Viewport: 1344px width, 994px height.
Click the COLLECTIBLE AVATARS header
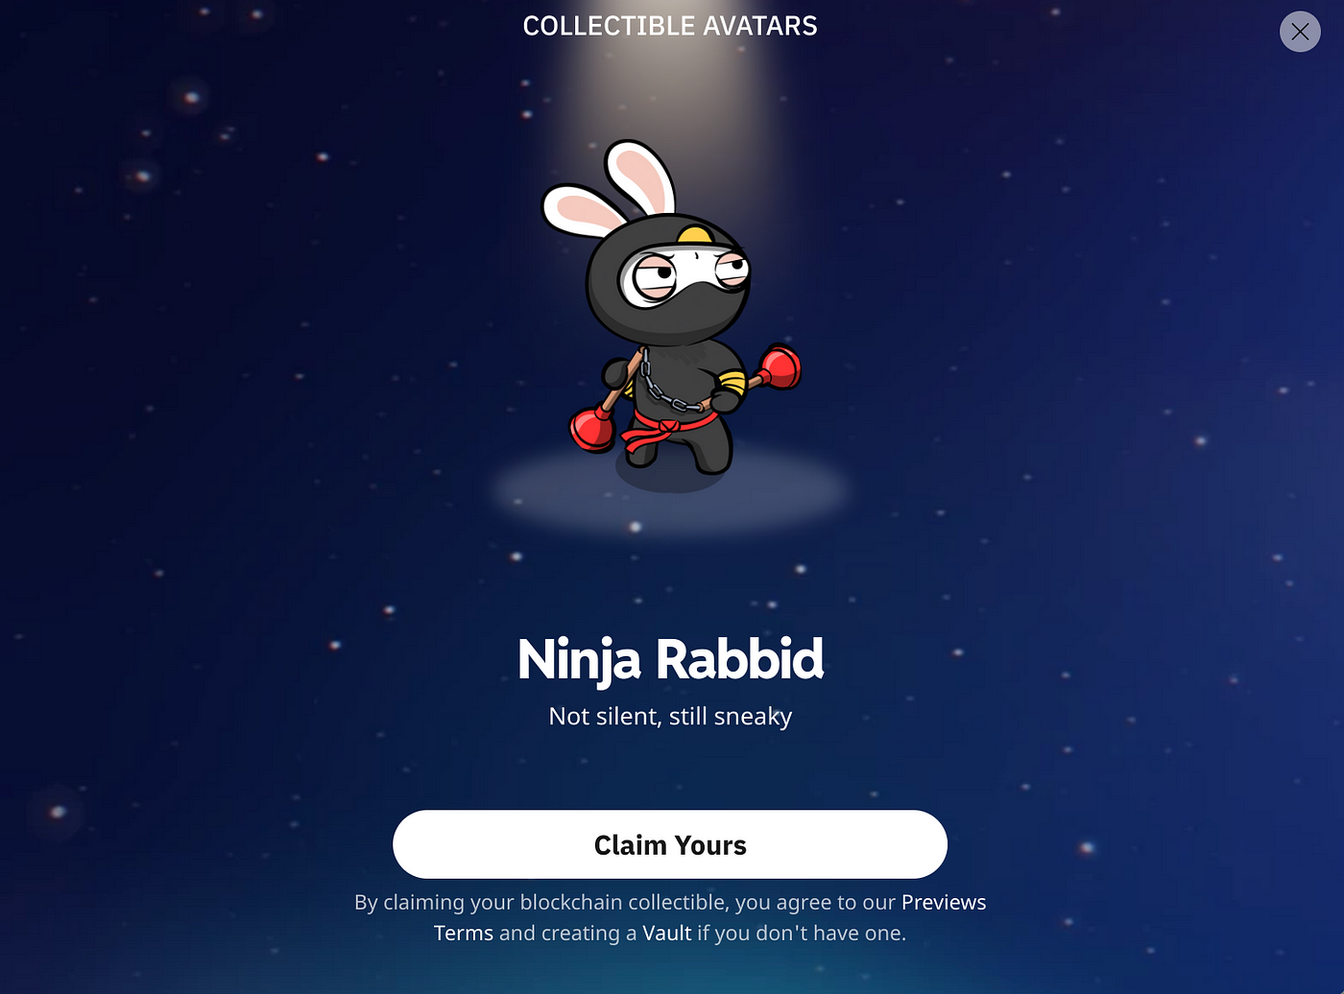pos(670,26)
